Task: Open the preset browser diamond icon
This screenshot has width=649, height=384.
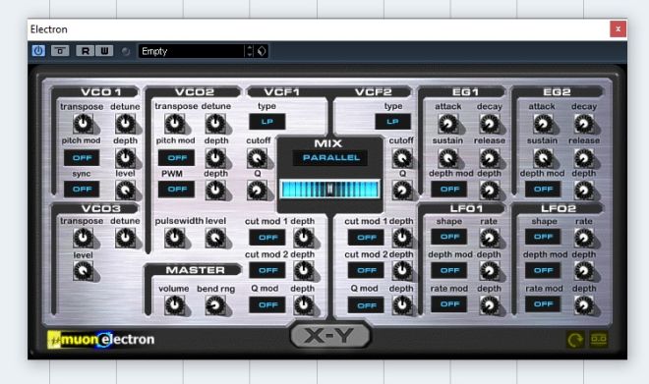Action: [262, 51]
